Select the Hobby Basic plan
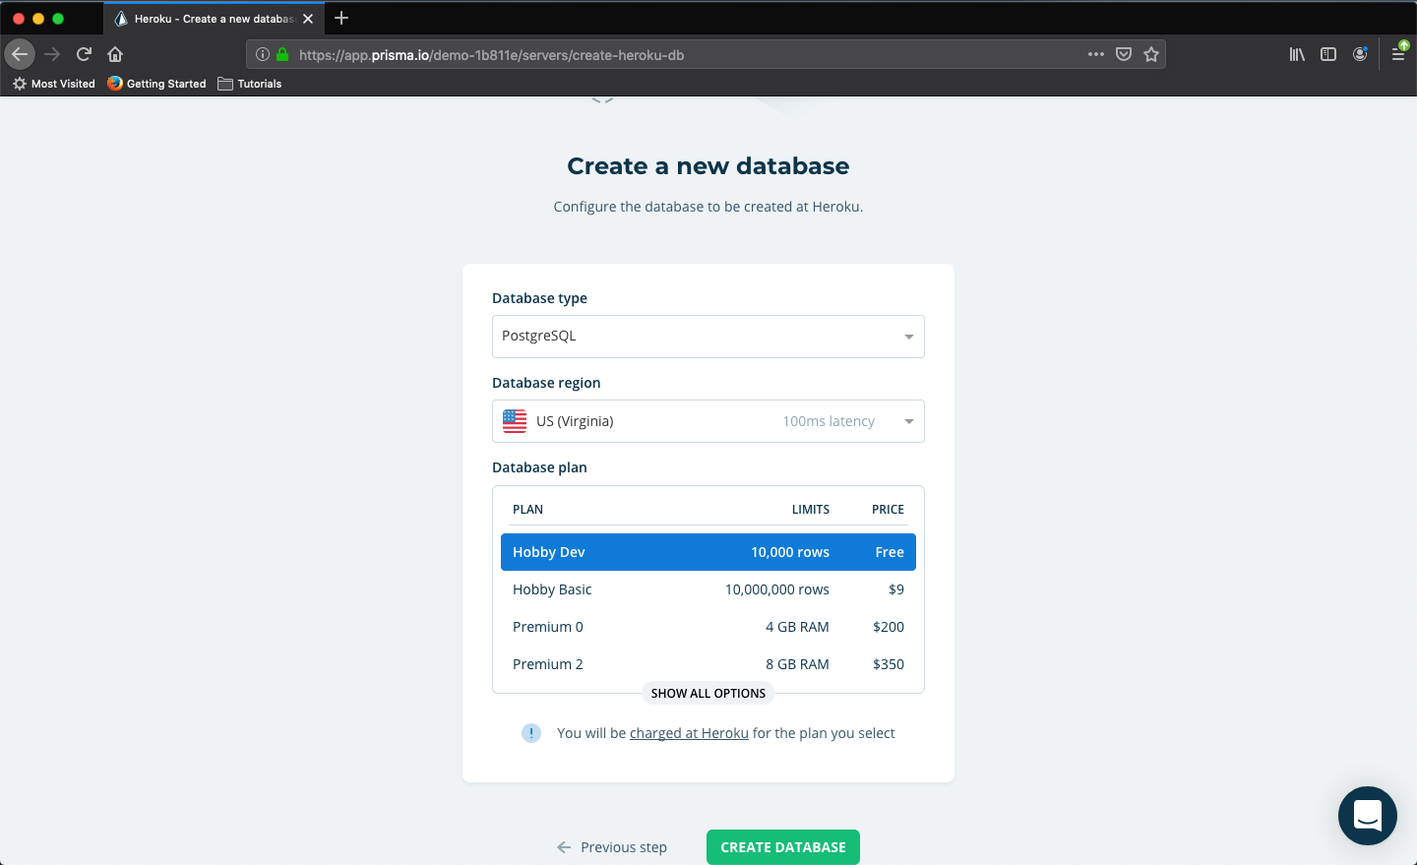1417x865 pixels. click(708, 589)
